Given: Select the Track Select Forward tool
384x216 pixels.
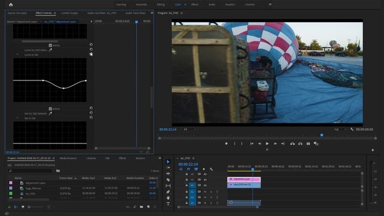Looking at the screenshot, I should [x=168, y=167].
